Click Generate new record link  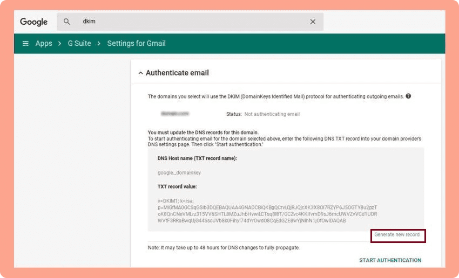pos(397,234)
